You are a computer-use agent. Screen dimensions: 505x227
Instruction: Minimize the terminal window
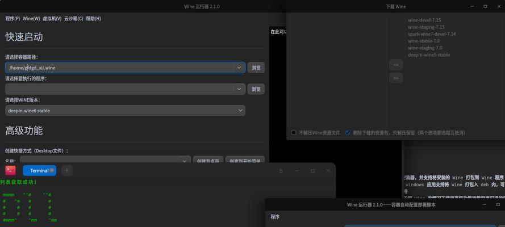[x=297, y=171]
